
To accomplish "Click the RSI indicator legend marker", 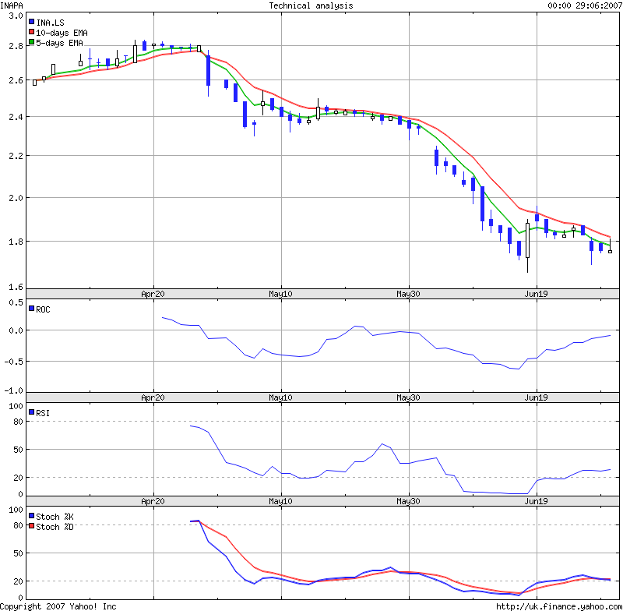I will coord(32,411).
